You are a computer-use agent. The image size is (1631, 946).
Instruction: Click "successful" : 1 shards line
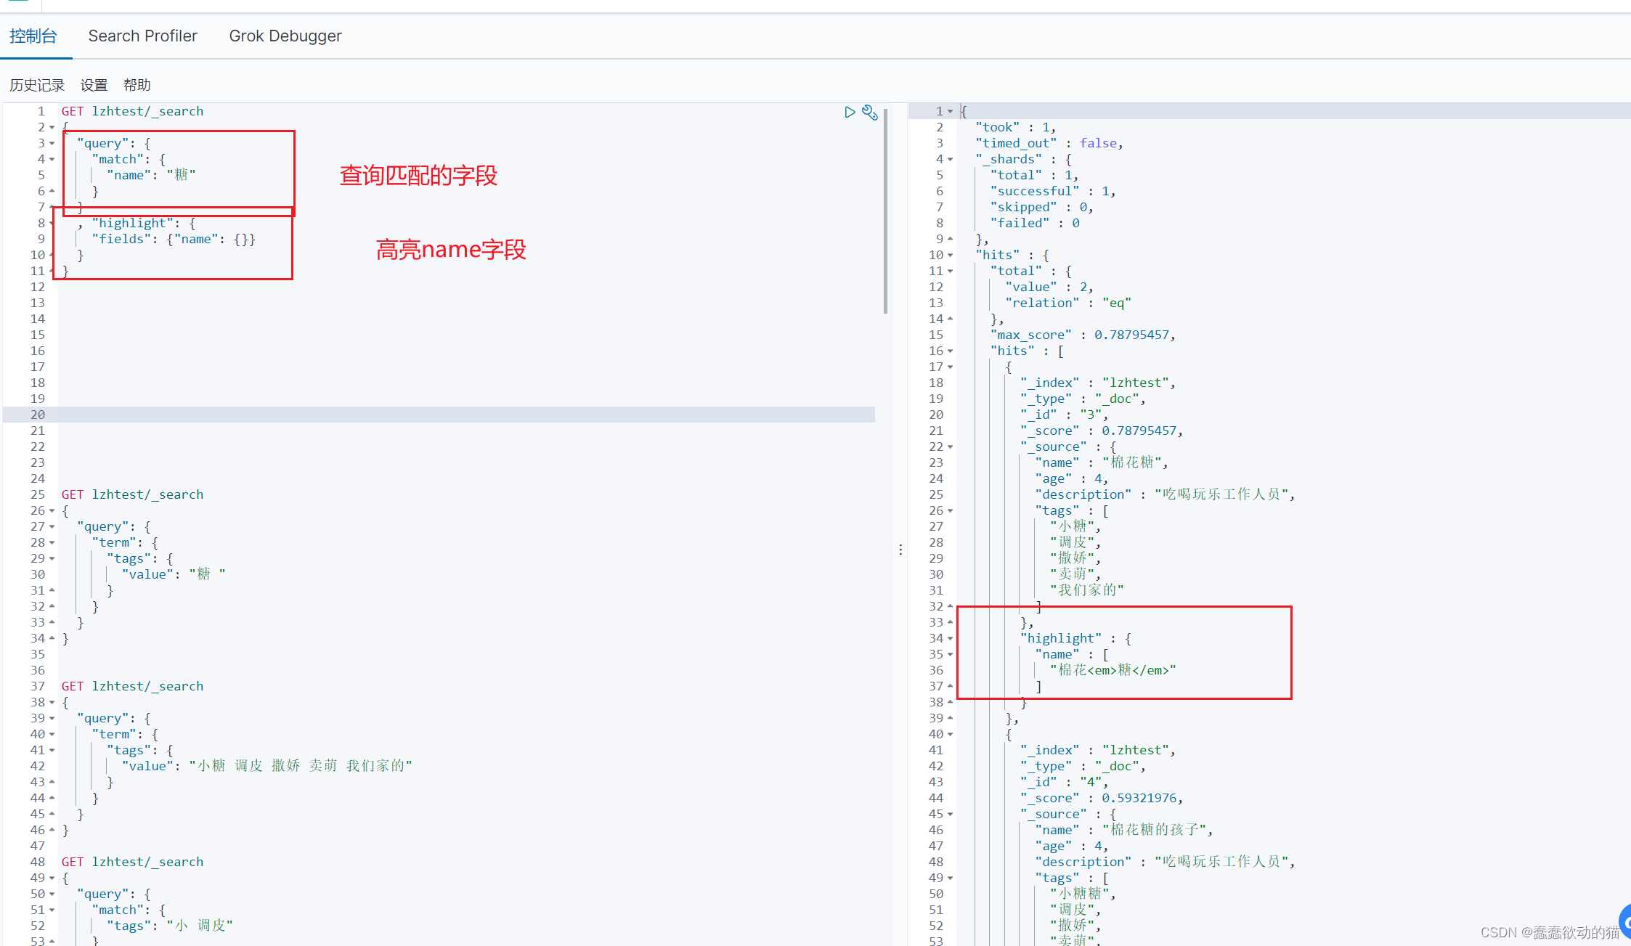click(1053, 191)
